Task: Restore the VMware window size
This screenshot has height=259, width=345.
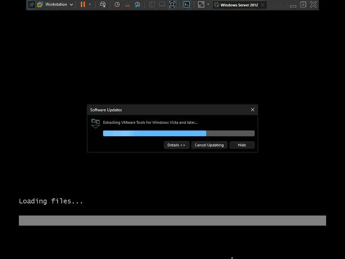Action: (x=303, y=4)
